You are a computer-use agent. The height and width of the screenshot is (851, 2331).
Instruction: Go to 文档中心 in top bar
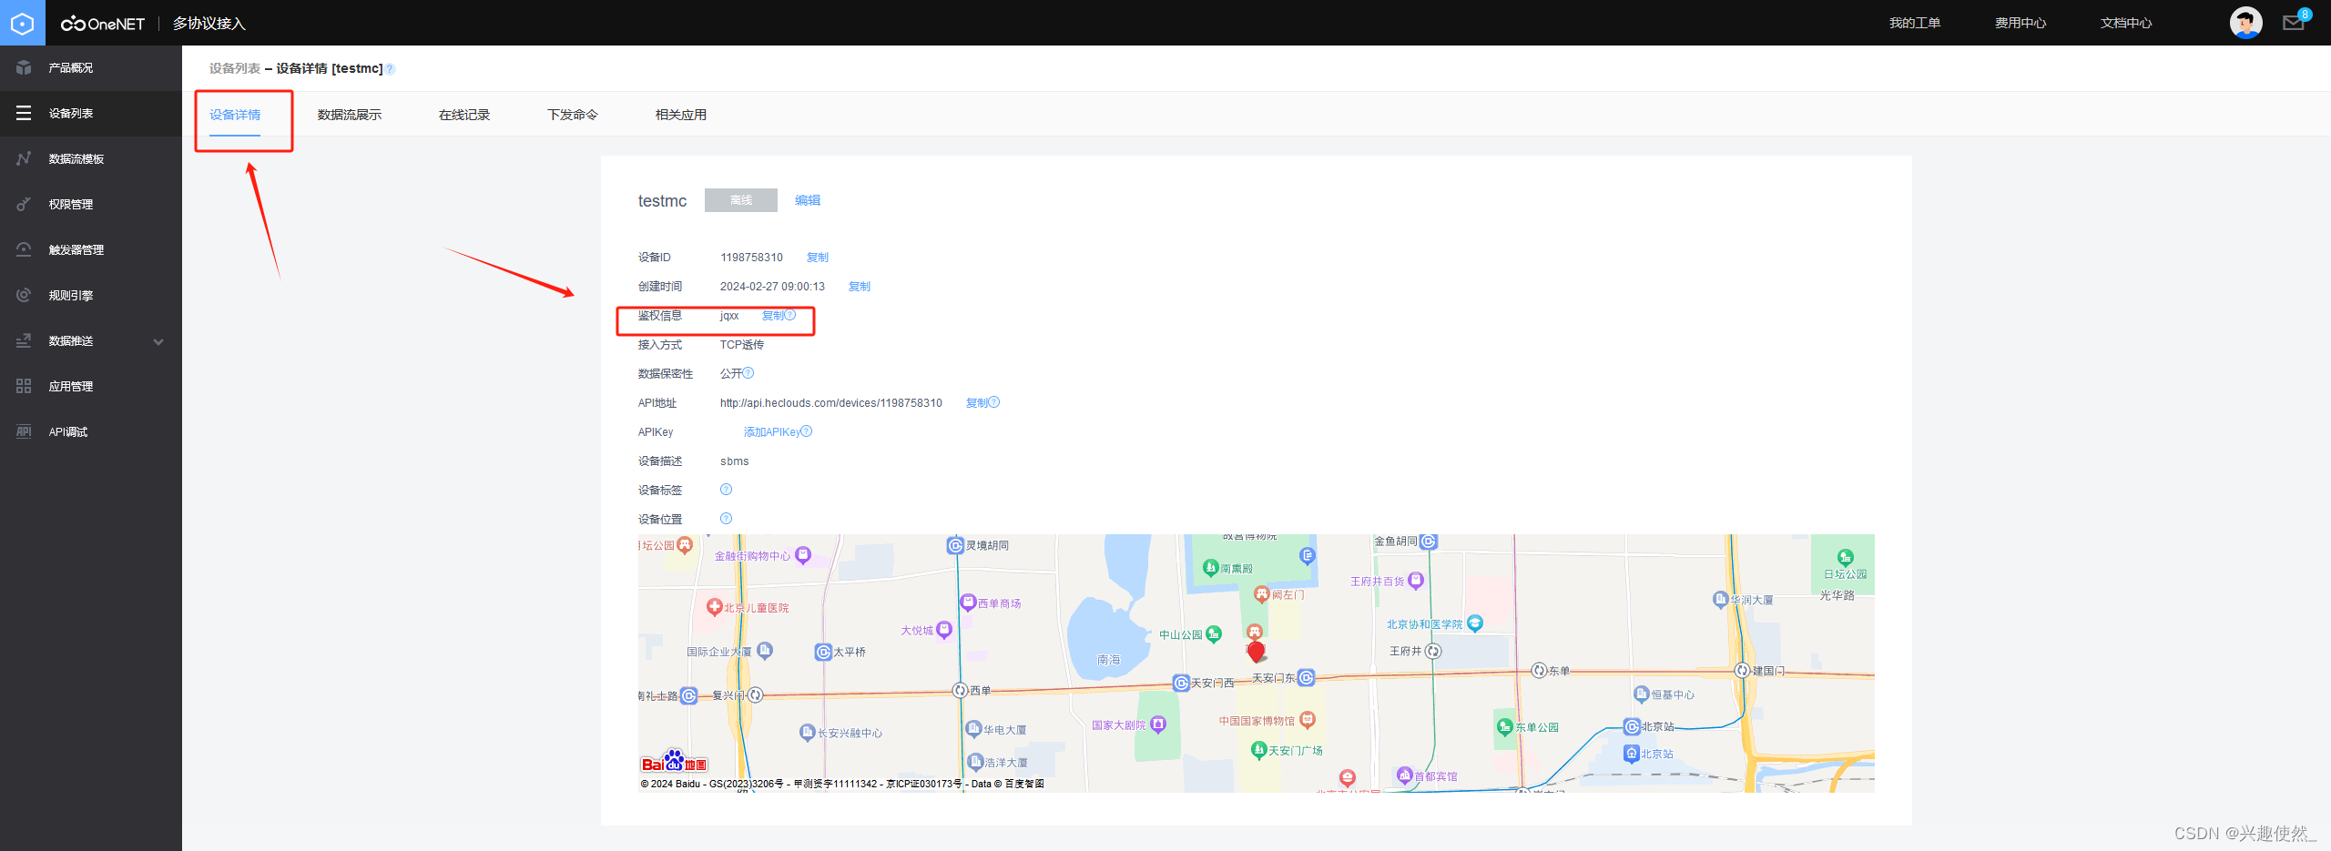click(2125, 23)
